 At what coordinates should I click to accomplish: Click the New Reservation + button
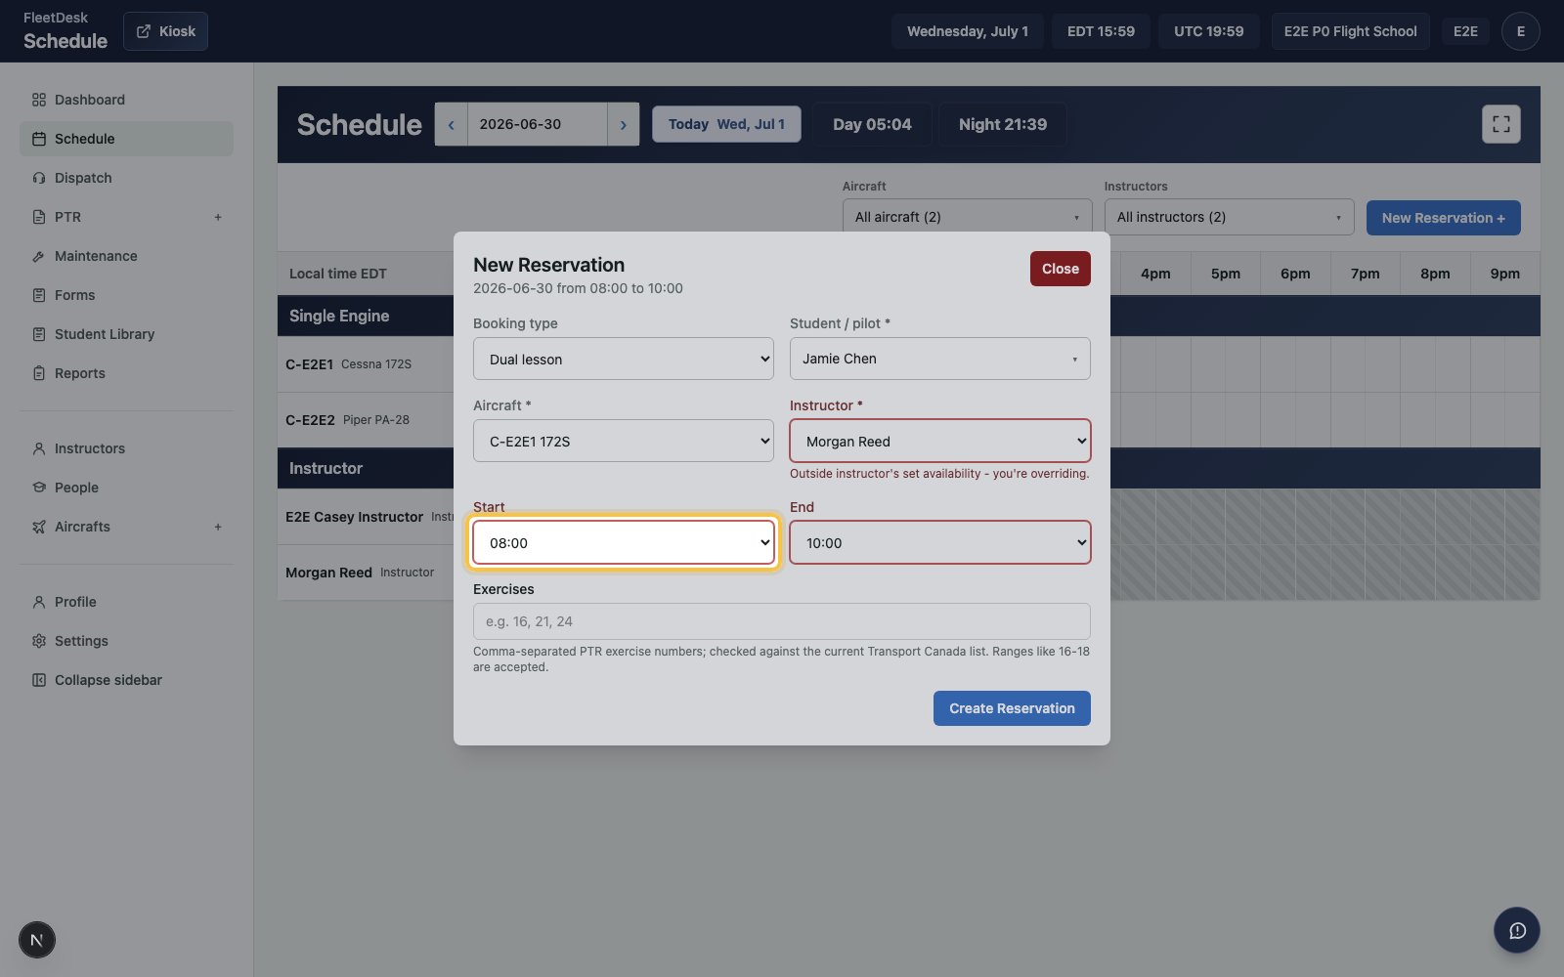[x=1444, y=218]
